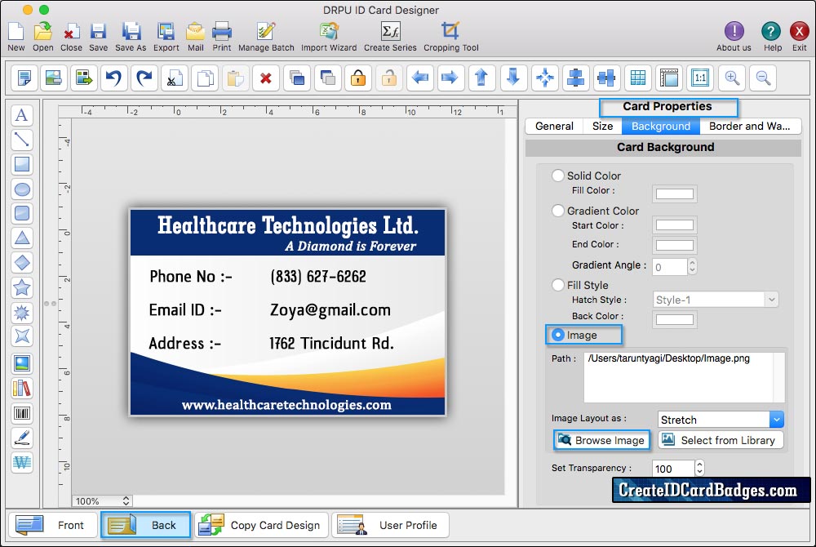Select the Fill Style radio button

pos(558,285)
